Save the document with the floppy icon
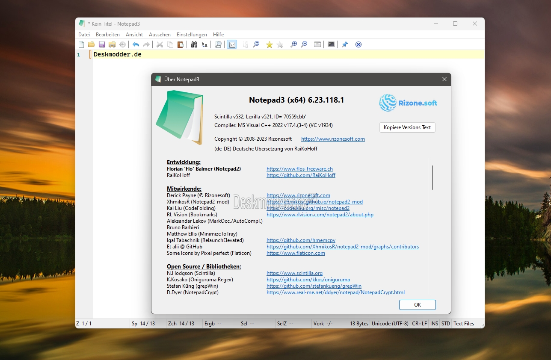This screenshot has height=360, width=551. tap(102, 44)
